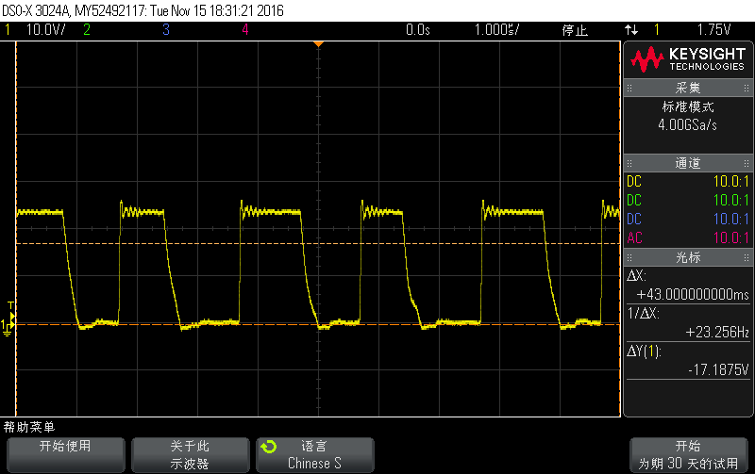Click the Keysight logo waveform icon
The width and height of the screenshot is (755, 474).
click(647, 59)
